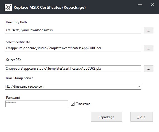This screenshot has width=159, height=132.
Task: Place the cursor in the AppCURE.pfx path field
Action: tap(73, 69)
